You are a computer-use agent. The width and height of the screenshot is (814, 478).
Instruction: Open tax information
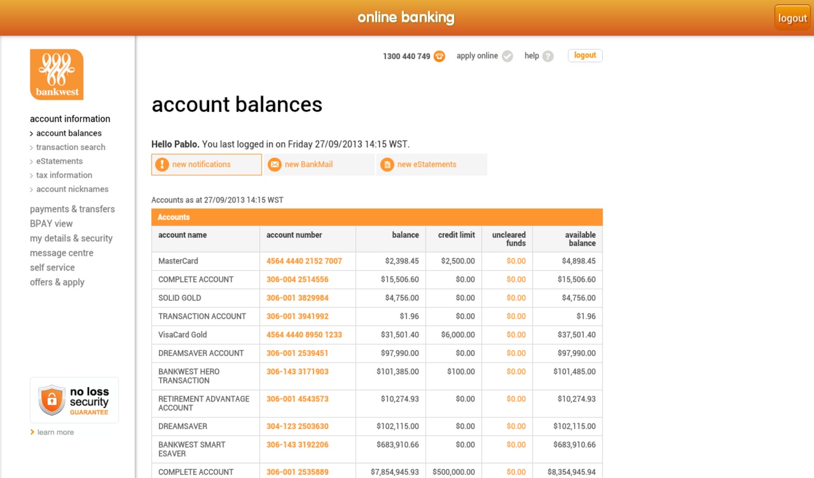tap(64, 175)
